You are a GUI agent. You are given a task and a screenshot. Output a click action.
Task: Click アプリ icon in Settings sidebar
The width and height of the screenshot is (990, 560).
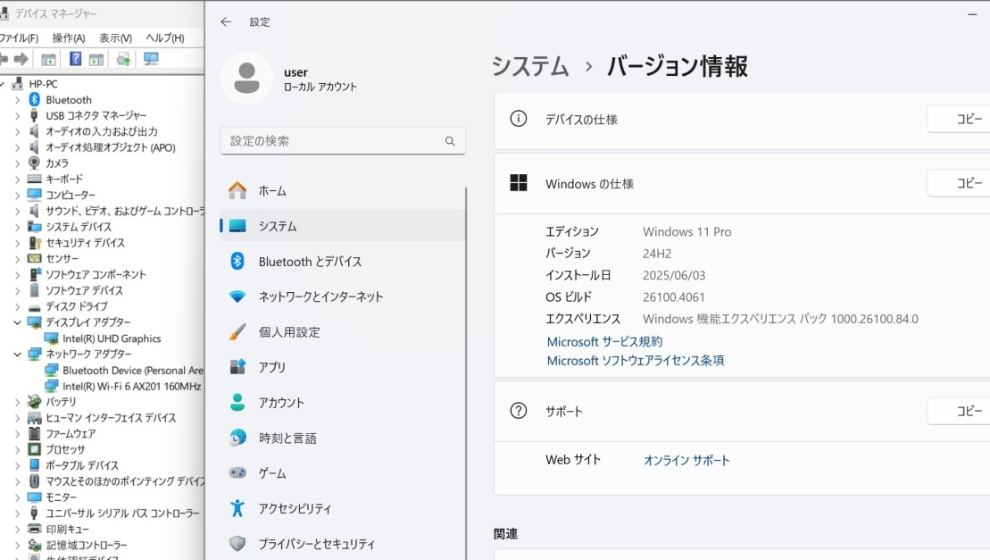coord(237,367)
